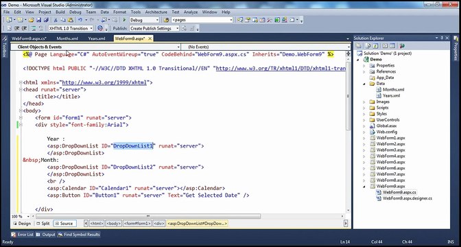Open the Toolbox side panel

4,47
